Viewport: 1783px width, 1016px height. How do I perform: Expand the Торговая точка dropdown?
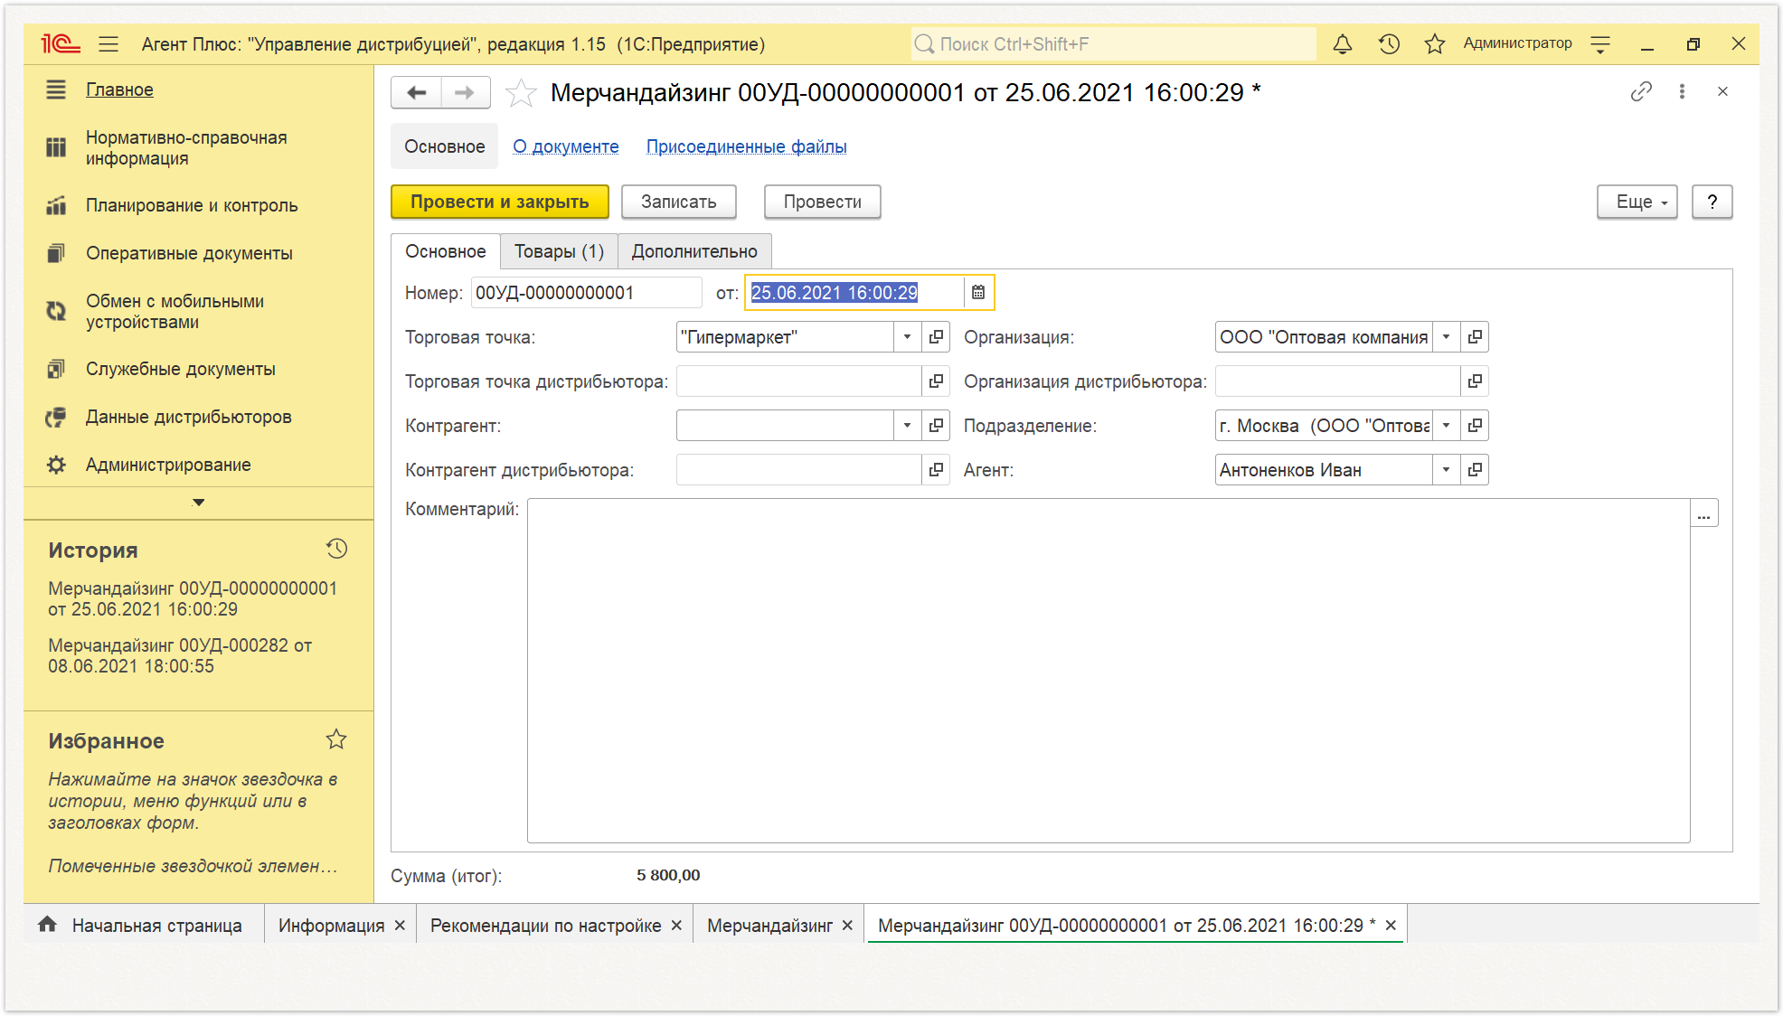point(907,336)
